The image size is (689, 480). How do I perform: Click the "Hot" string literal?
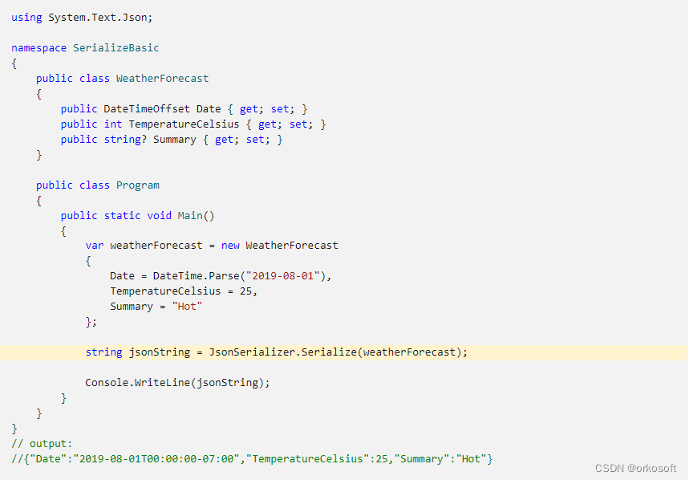pyautogui.click(x=187, y=307)
